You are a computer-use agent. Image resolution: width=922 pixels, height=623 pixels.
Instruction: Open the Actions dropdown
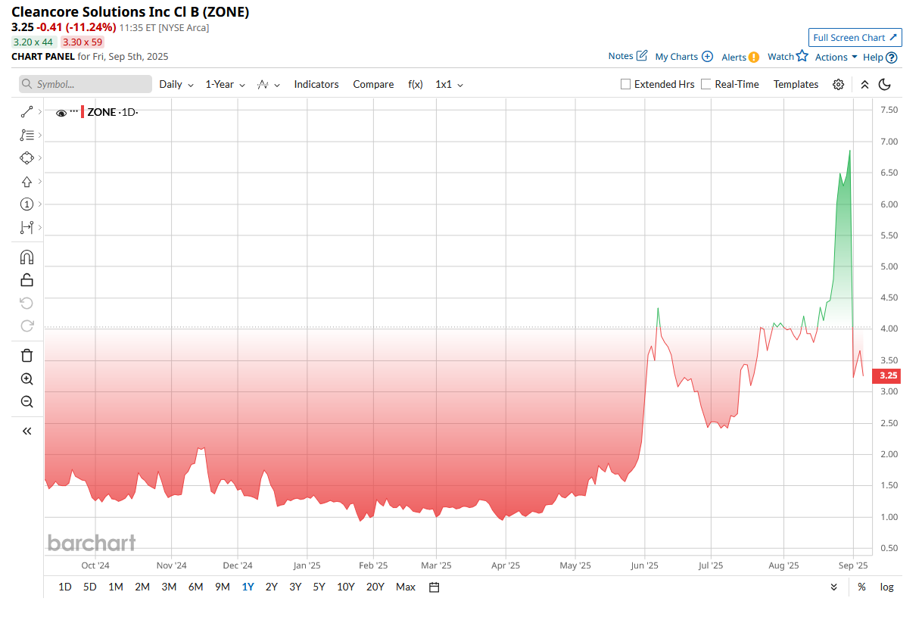click(x=836, y=57)
